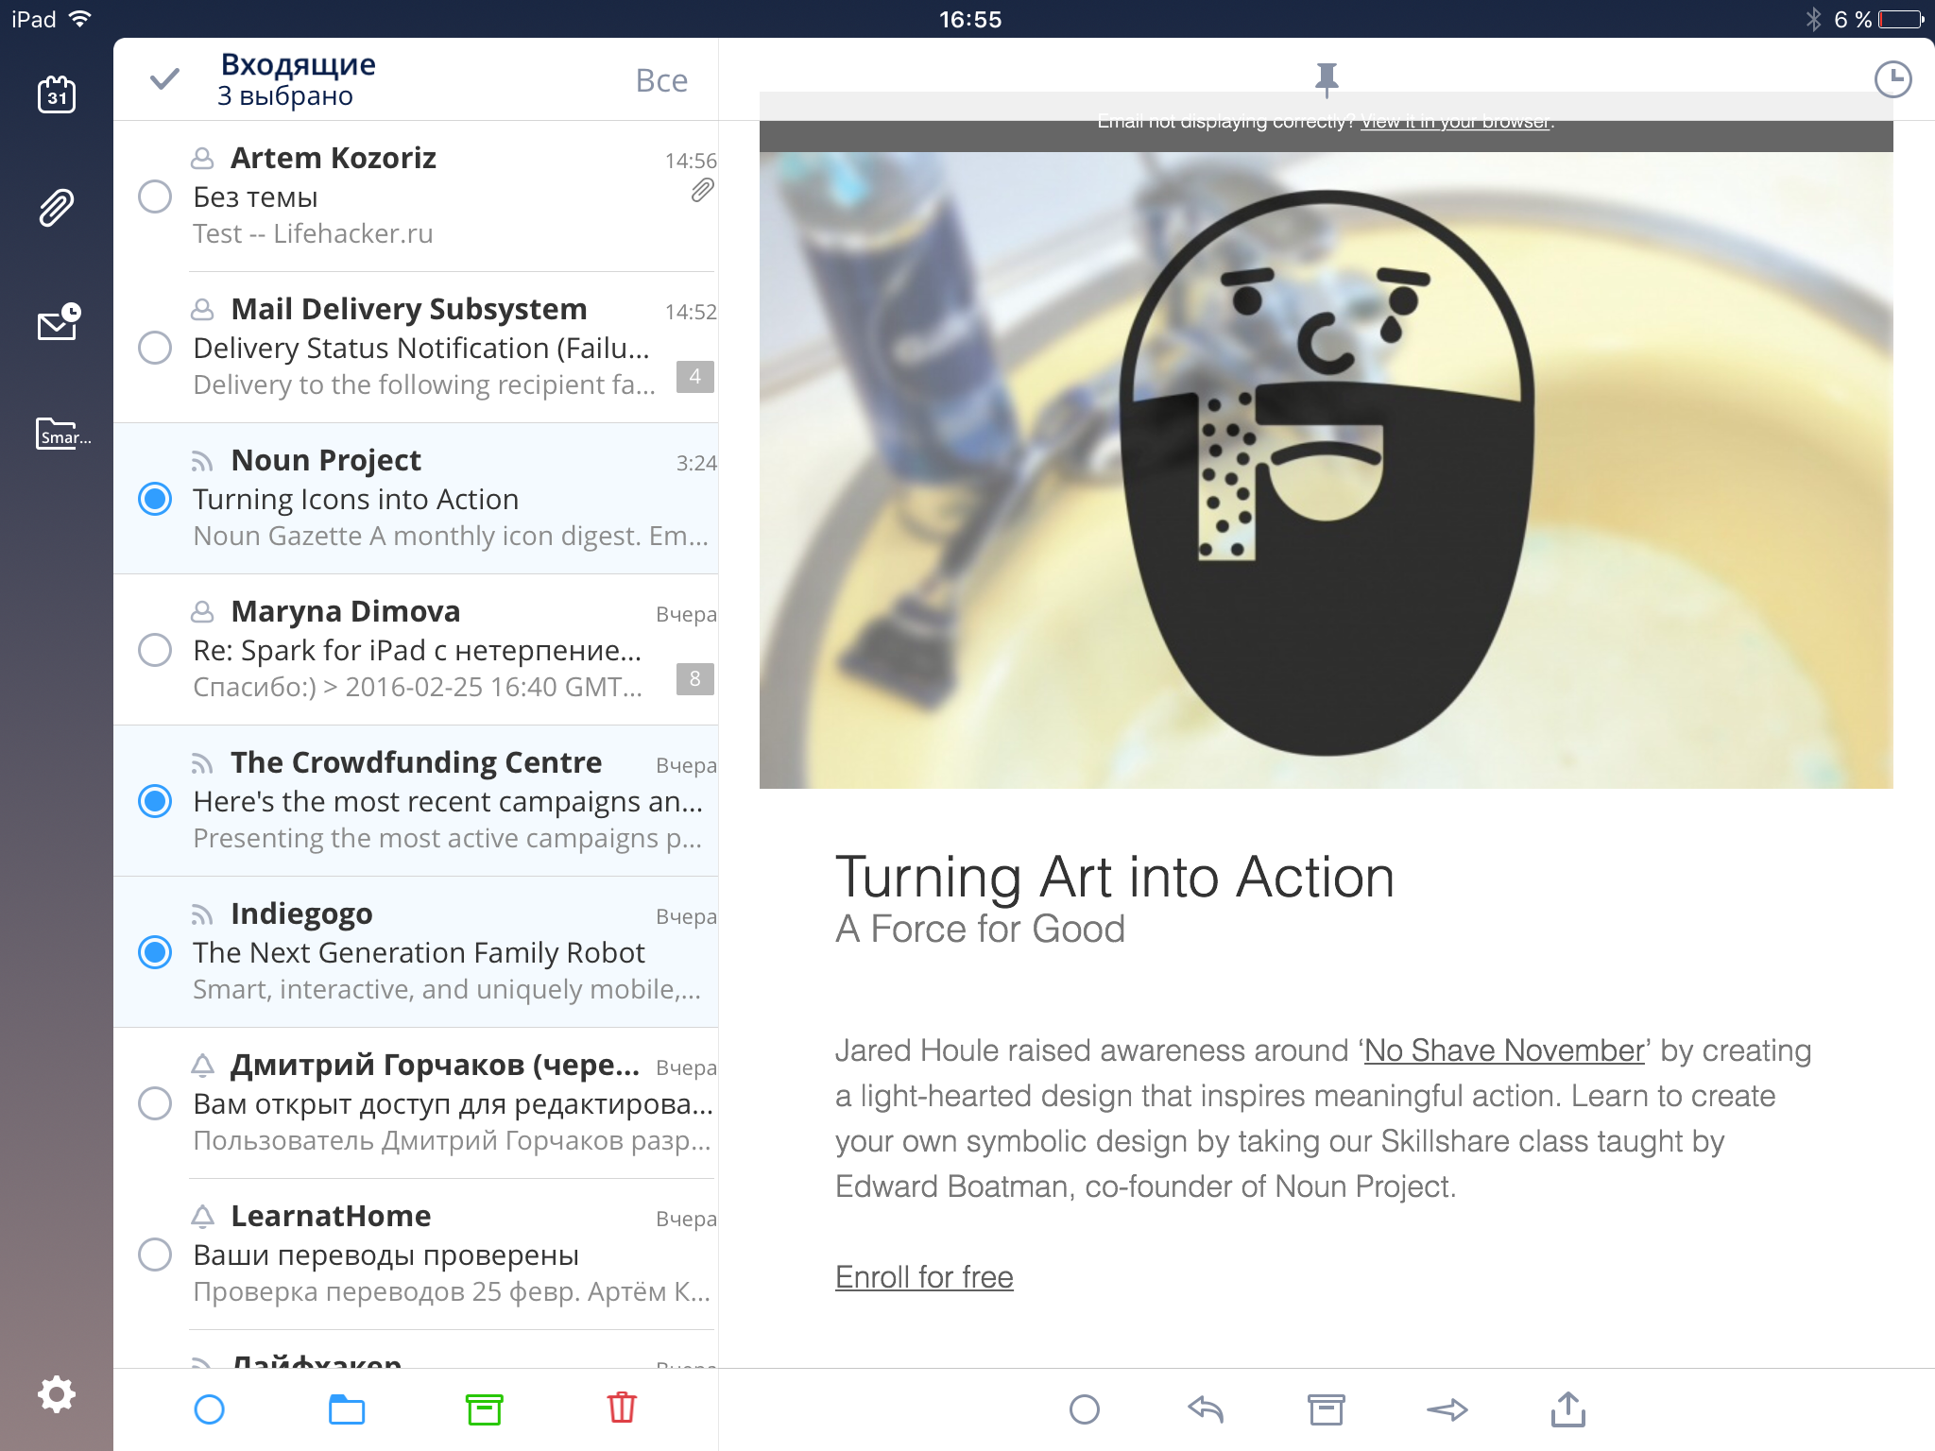Expand Maryna Dimova thread count 8
The image size is (1935, 1451).
(694, 679)
